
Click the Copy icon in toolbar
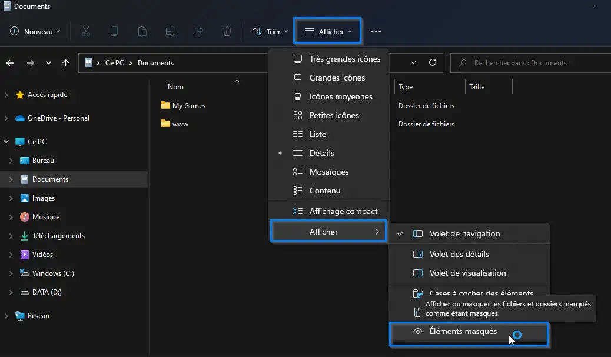point(114,32)
